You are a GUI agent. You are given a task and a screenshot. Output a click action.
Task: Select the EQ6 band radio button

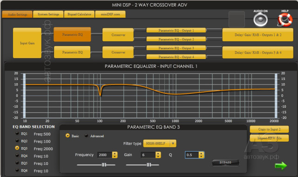pos(17,170)
